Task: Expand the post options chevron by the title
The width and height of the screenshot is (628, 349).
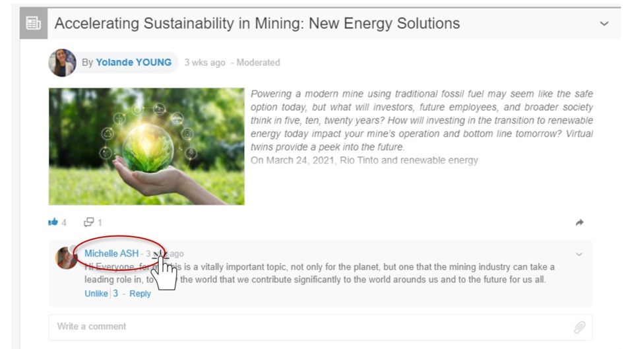Action: click(604, 24)
